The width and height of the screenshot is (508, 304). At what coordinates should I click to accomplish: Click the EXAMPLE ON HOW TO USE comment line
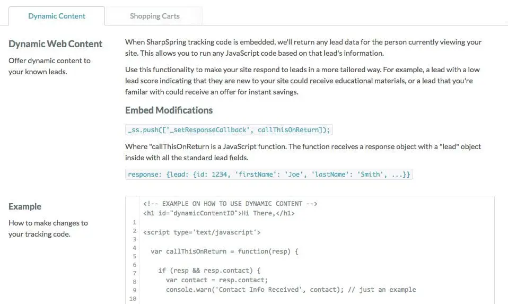tap(230, 204)
